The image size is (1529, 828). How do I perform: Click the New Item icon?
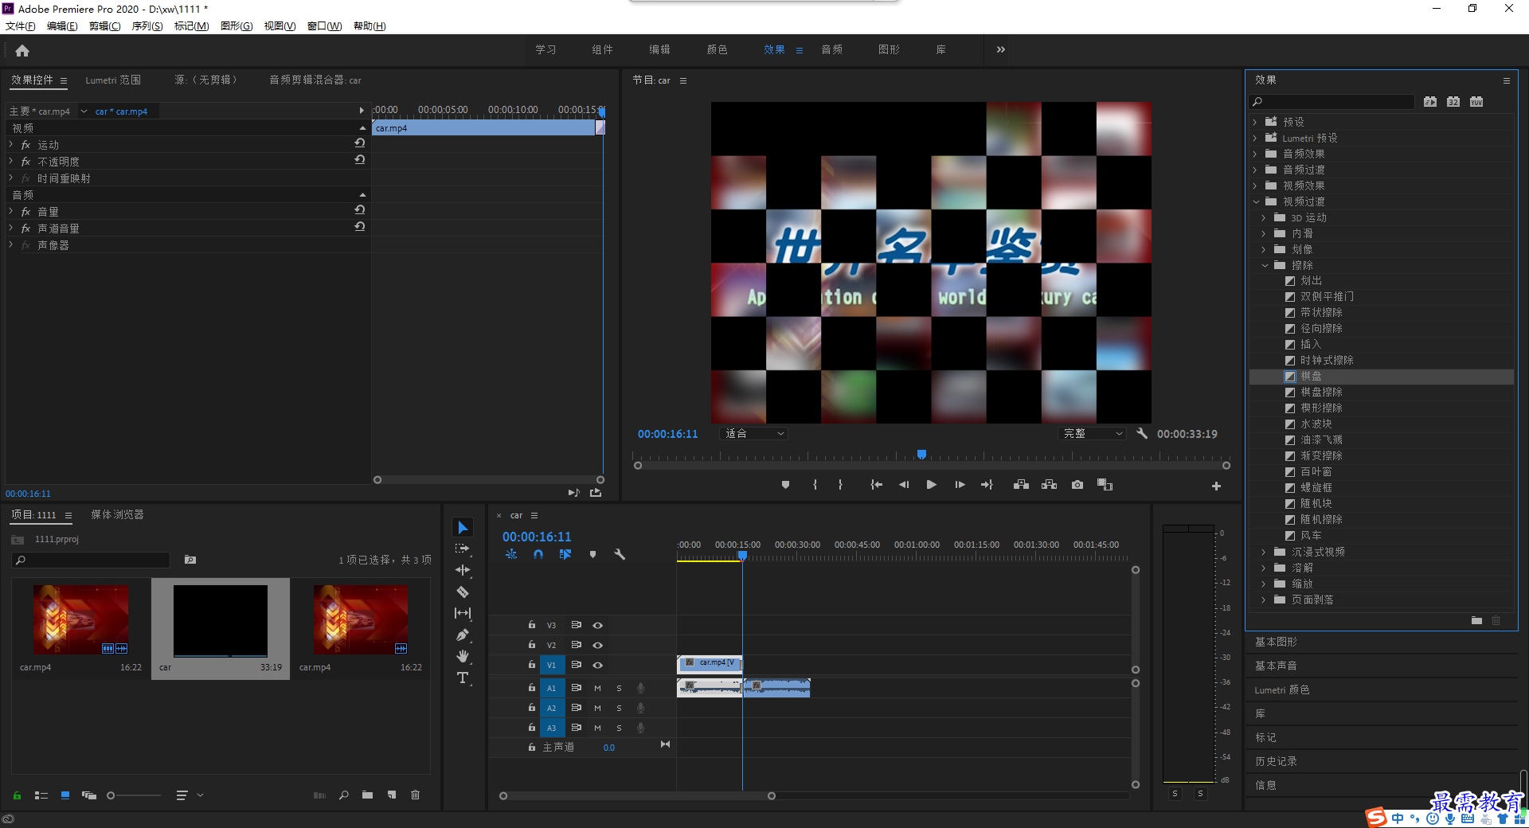point(391,795)
